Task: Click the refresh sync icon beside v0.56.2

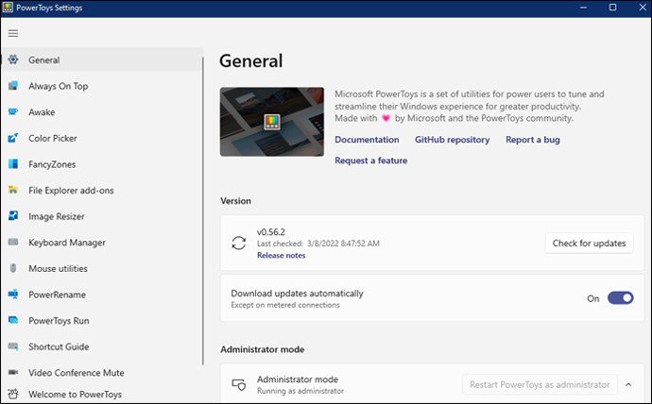Action: coord(239,243)
